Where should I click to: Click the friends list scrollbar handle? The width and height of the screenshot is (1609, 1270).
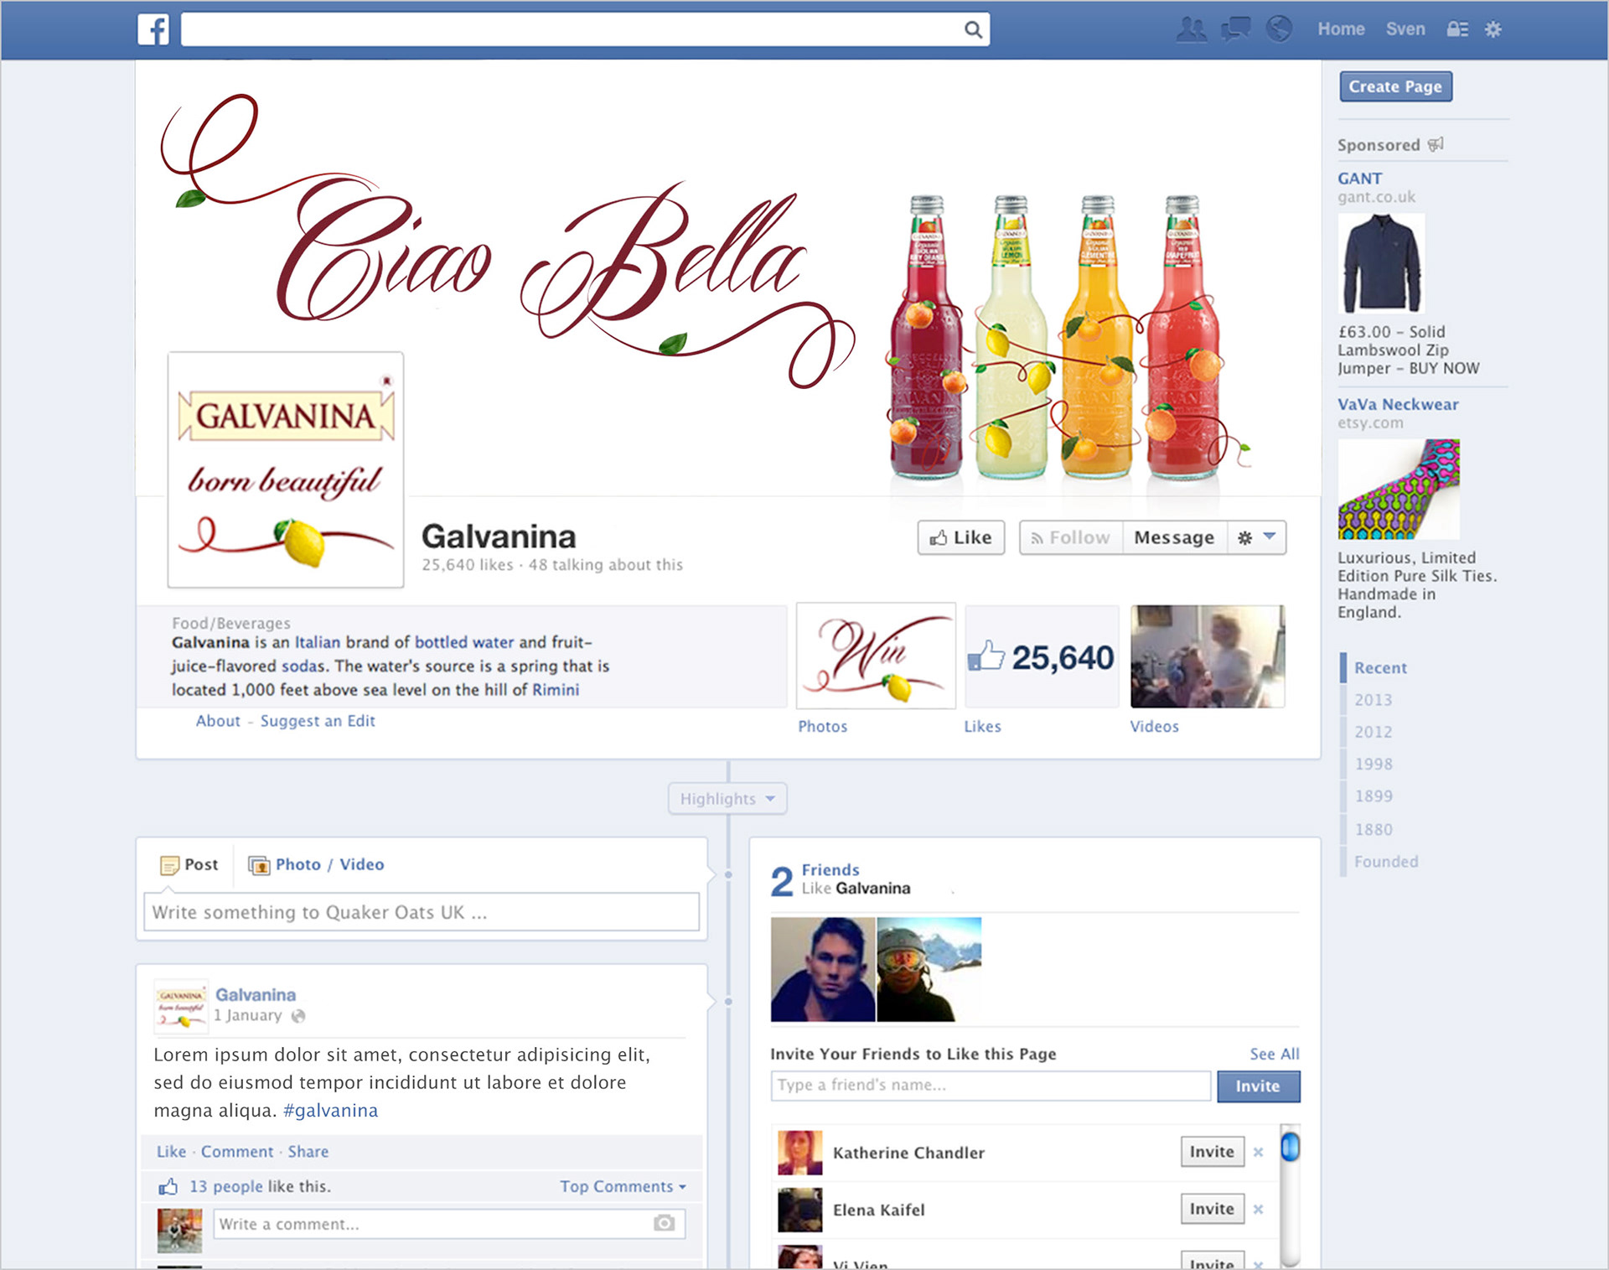click(1291, 1146)
